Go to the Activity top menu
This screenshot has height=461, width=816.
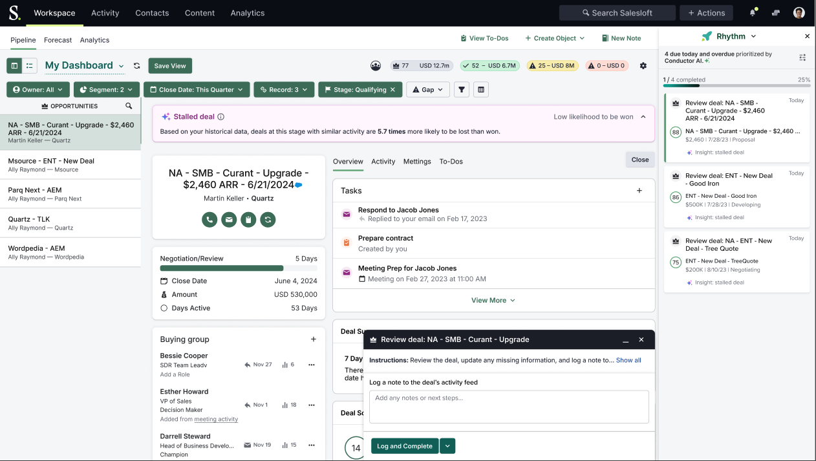click(105, 13)
